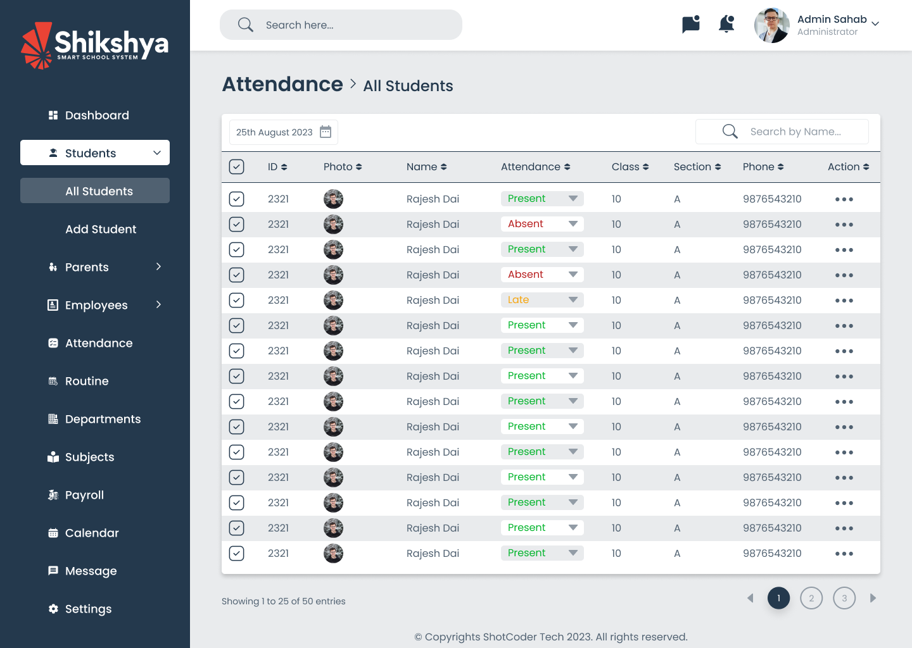Sort table by the Name column arrows
912x648 pixels.
pos(443,167)
